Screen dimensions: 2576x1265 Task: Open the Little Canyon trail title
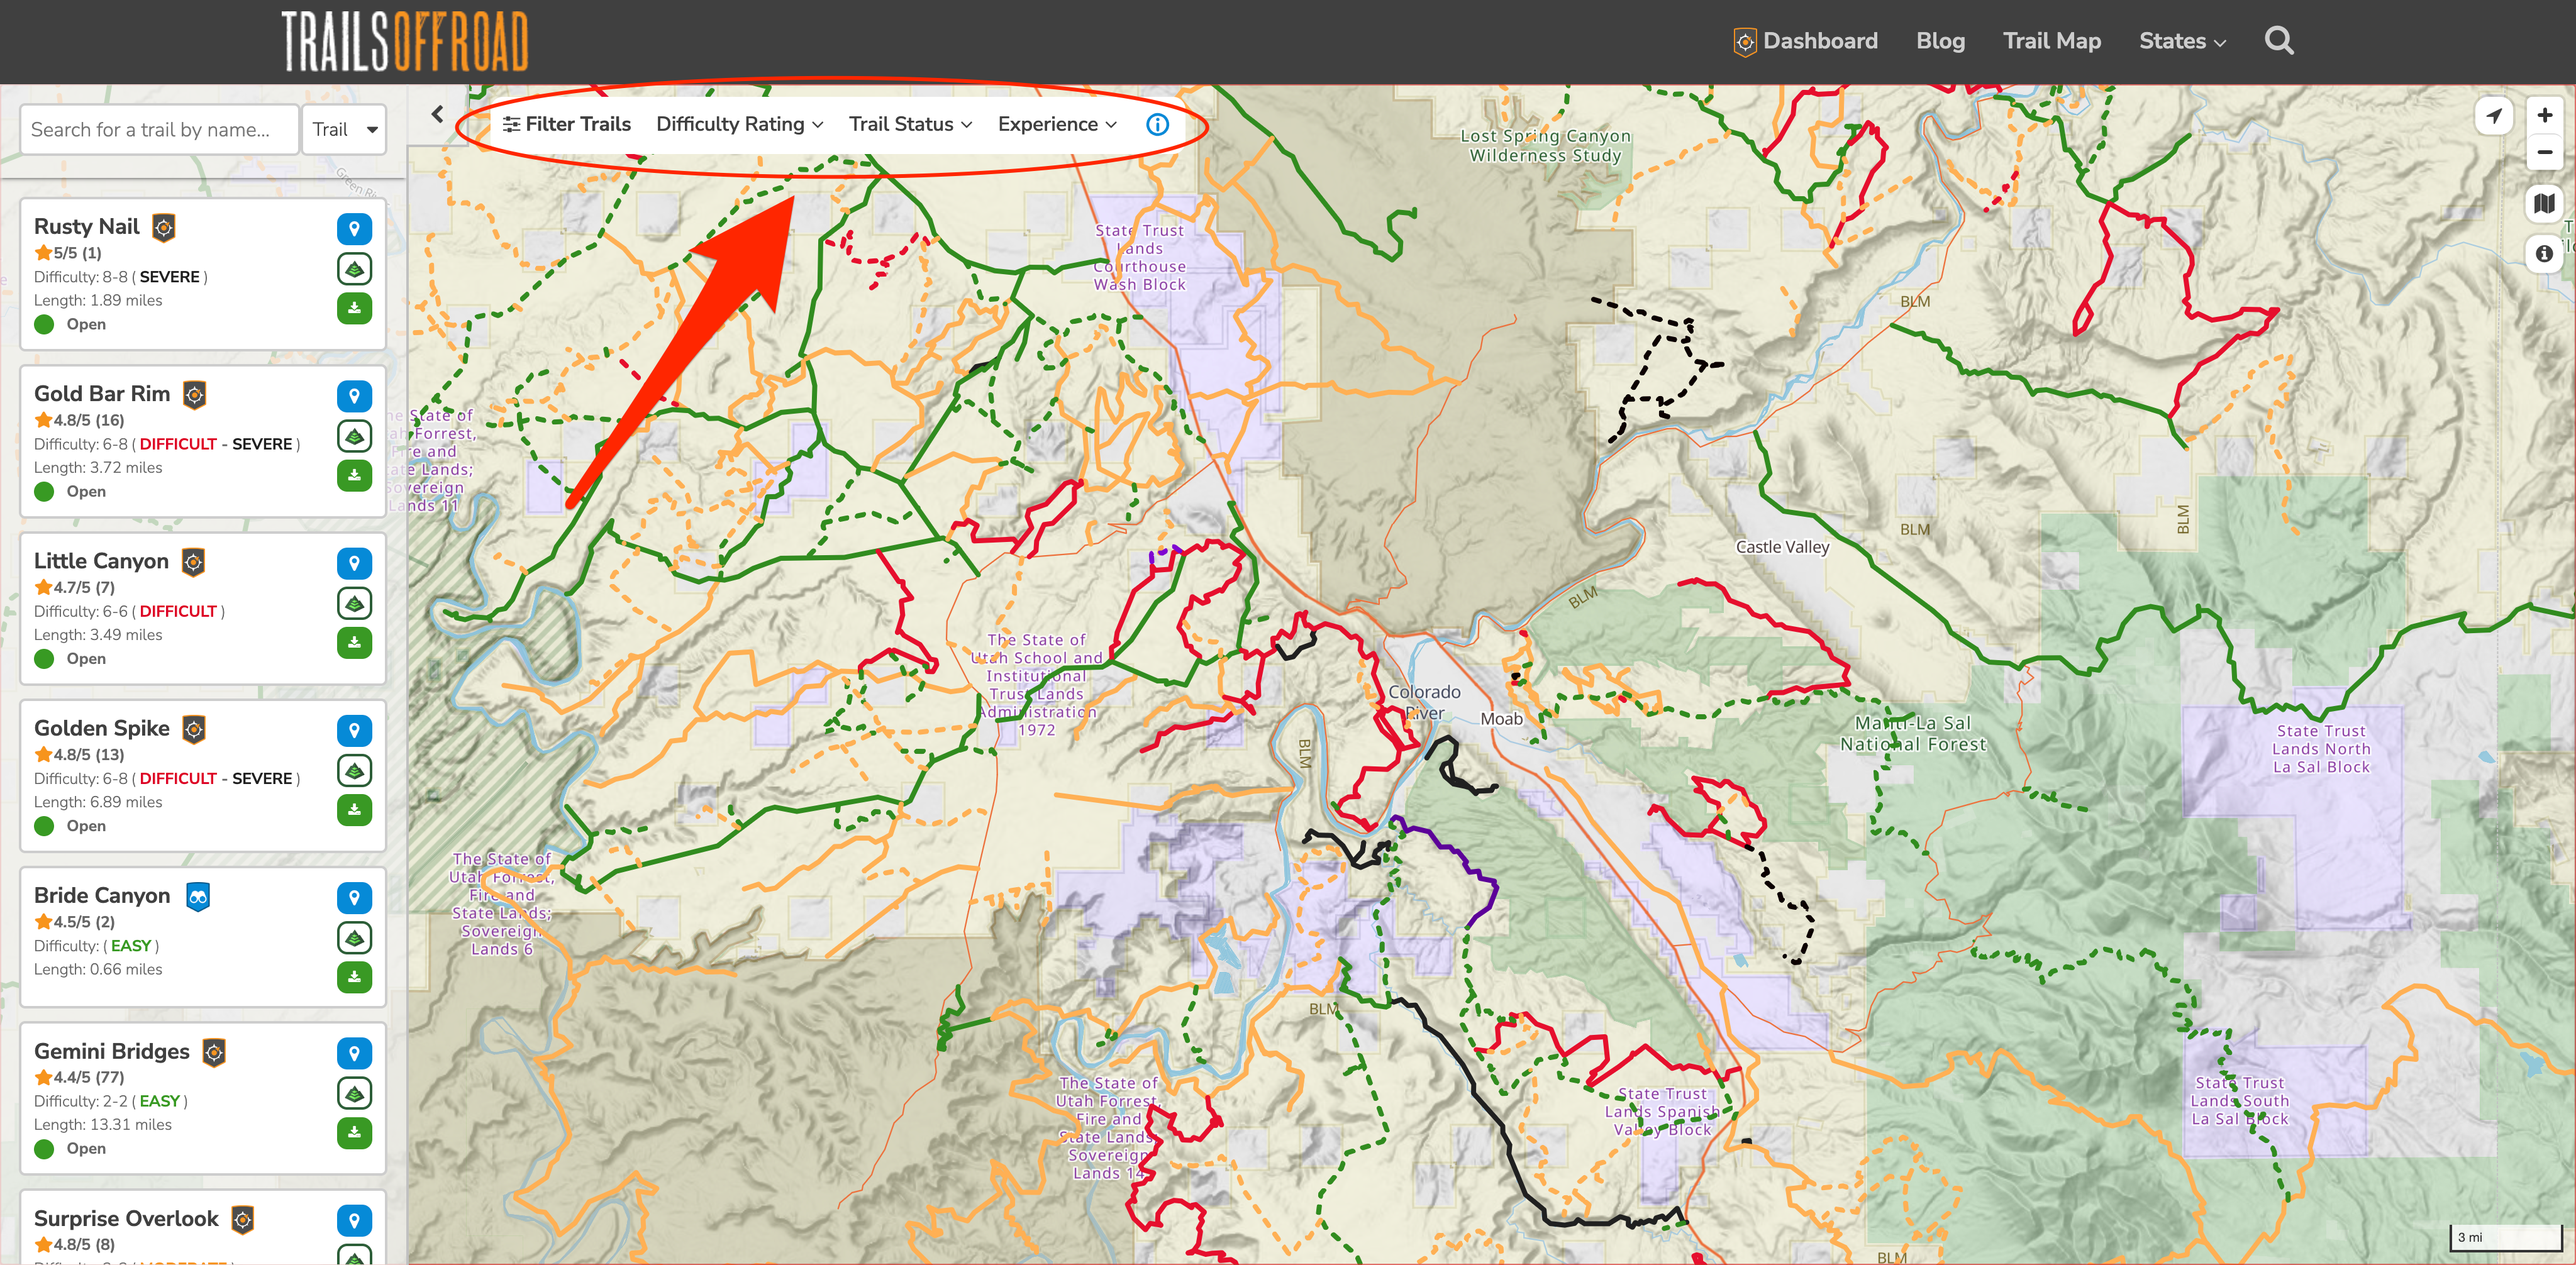(x=101, y=561)
